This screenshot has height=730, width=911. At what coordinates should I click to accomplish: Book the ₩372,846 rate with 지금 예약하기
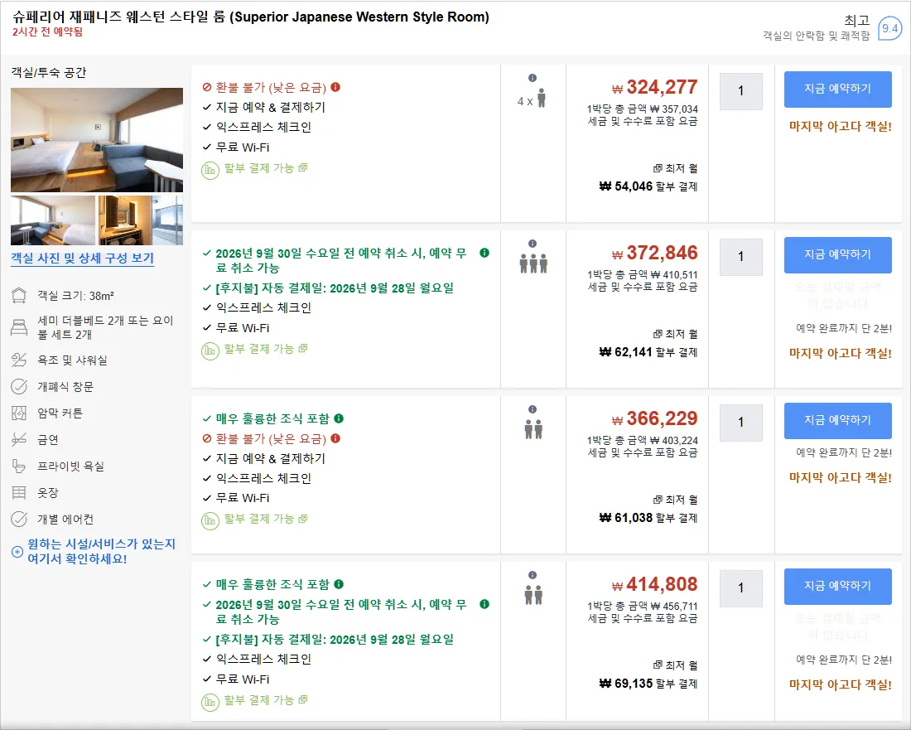pos(838,254)
